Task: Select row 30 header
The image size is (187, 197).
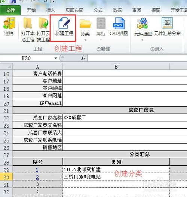Action: (x=6, y=177)
